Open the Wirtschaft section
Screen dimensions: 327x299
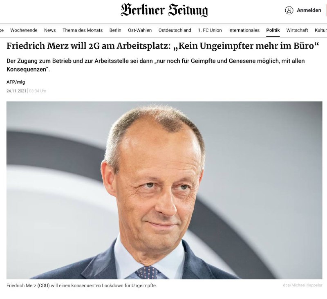pos(297,30)
